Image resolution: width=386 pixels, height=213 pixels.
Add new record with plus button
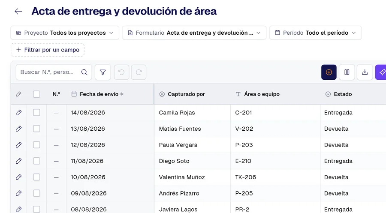329,72
